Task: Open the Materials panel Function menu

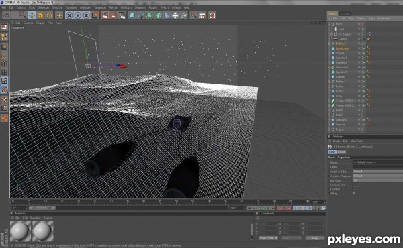Action: point(36,218)
